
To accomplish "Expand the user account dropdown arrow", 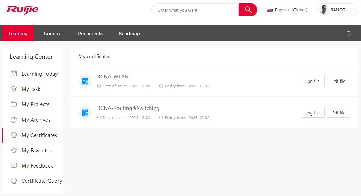I will (x=354, y=10).
